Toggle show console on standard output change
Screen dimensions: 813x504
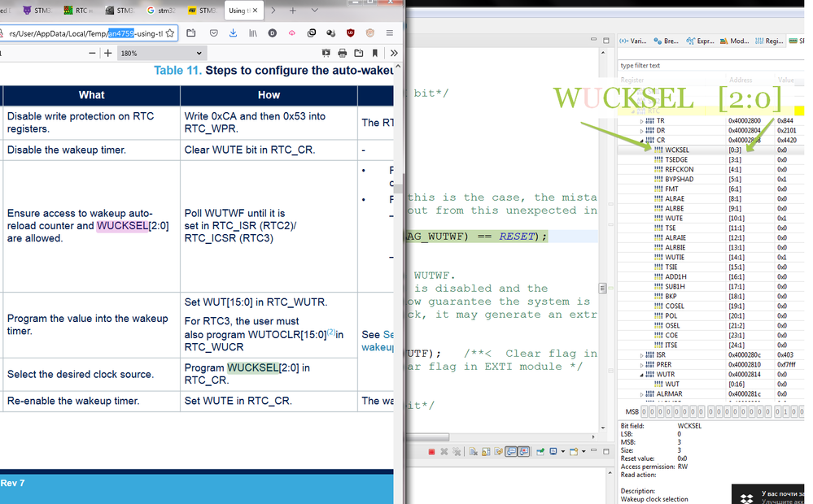pos(511,452)
